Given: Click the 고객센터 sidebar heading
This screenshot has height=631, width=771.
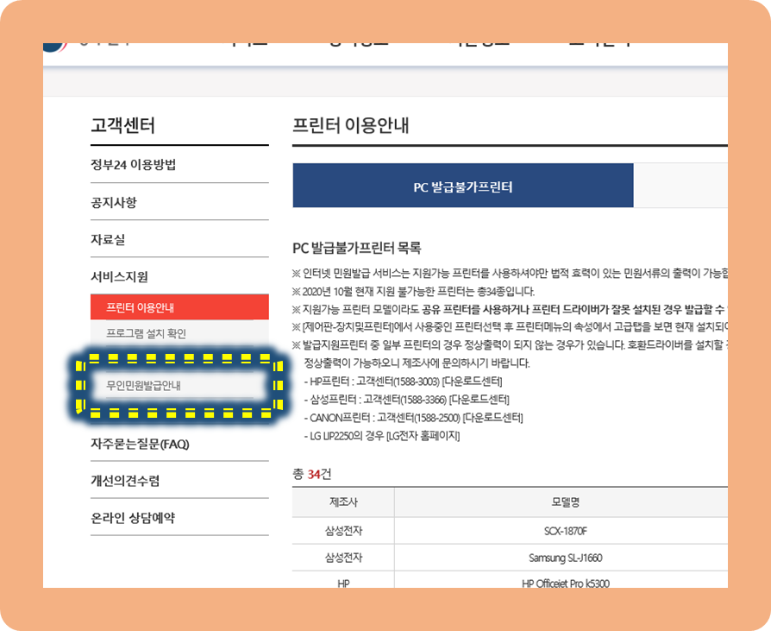Looking at the screenshot, I should pyautogui.click(x=123, y=125).
